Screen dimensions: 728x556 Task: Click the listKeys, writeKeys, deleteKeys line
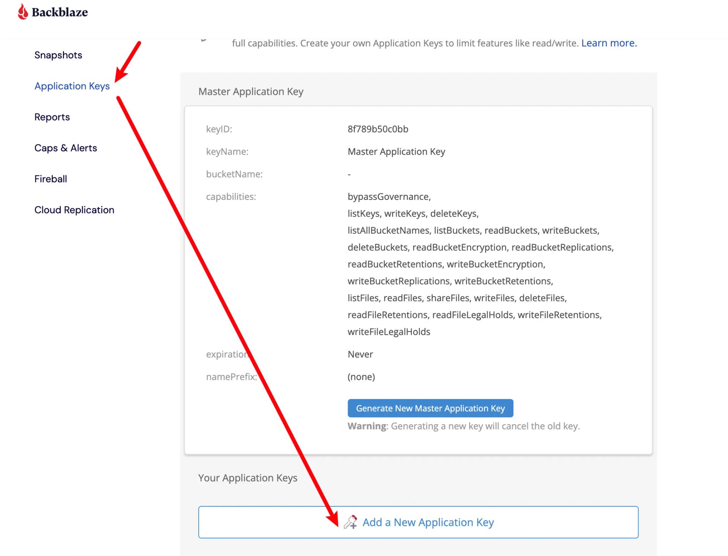(413, 214)
